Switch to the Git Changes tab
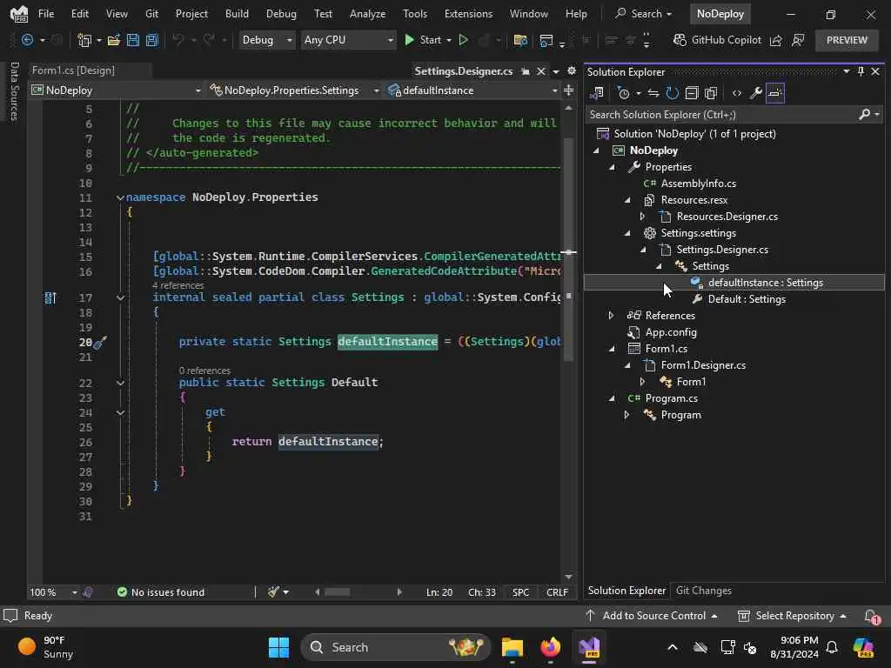Screen dimensions: 891x668 [703, 591]
